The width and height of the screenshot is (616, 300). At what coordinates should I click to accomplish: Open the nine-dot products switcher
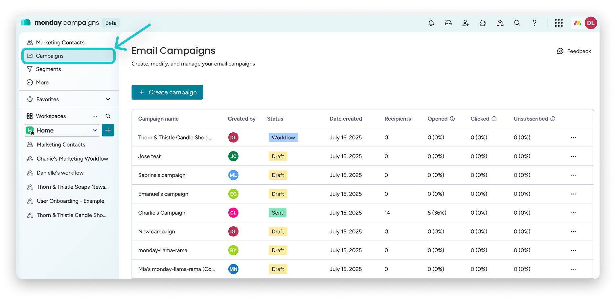pyautogui.click(x=559, y=23)
